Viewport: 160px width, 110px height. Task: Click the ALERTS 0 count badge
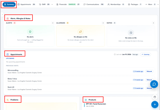tap(14, 23)
